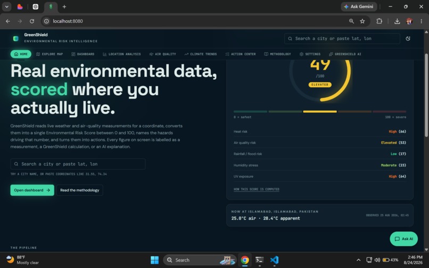Click the Elevated score badge
Viewport: 429px width, 268px height.
click(x=320, y=85)
